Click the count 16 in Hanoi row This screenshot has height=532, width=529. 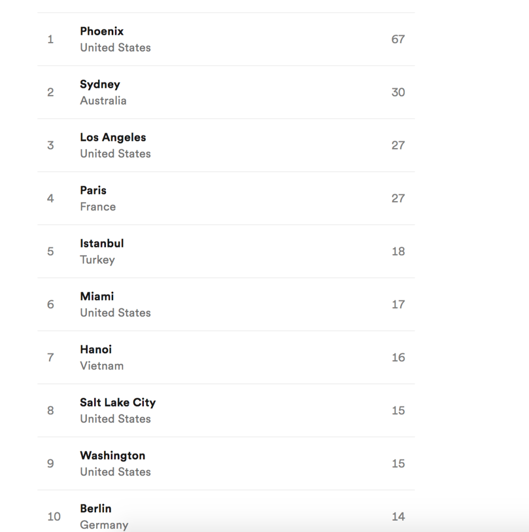(398, 358)
